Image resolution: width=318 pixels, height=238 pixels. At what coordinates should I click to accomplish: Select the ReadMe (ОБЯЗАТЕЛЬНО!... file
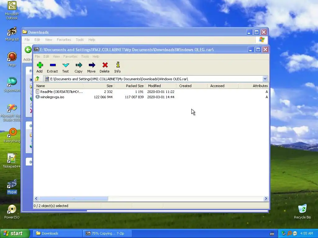tap(61, 92)
